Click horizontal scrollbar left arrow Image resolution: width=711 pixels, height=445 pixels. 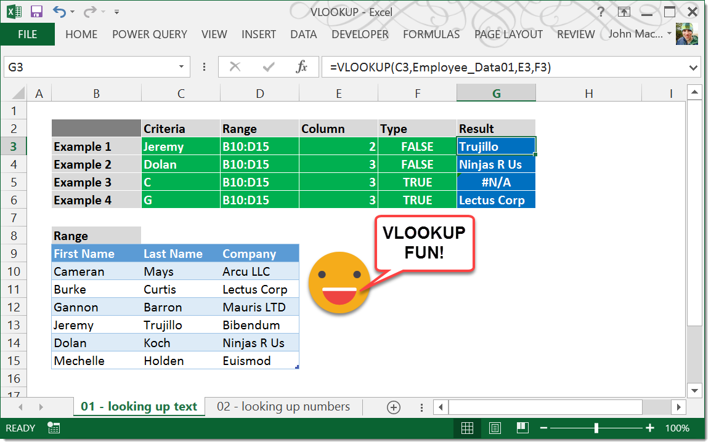pos(441,407)
